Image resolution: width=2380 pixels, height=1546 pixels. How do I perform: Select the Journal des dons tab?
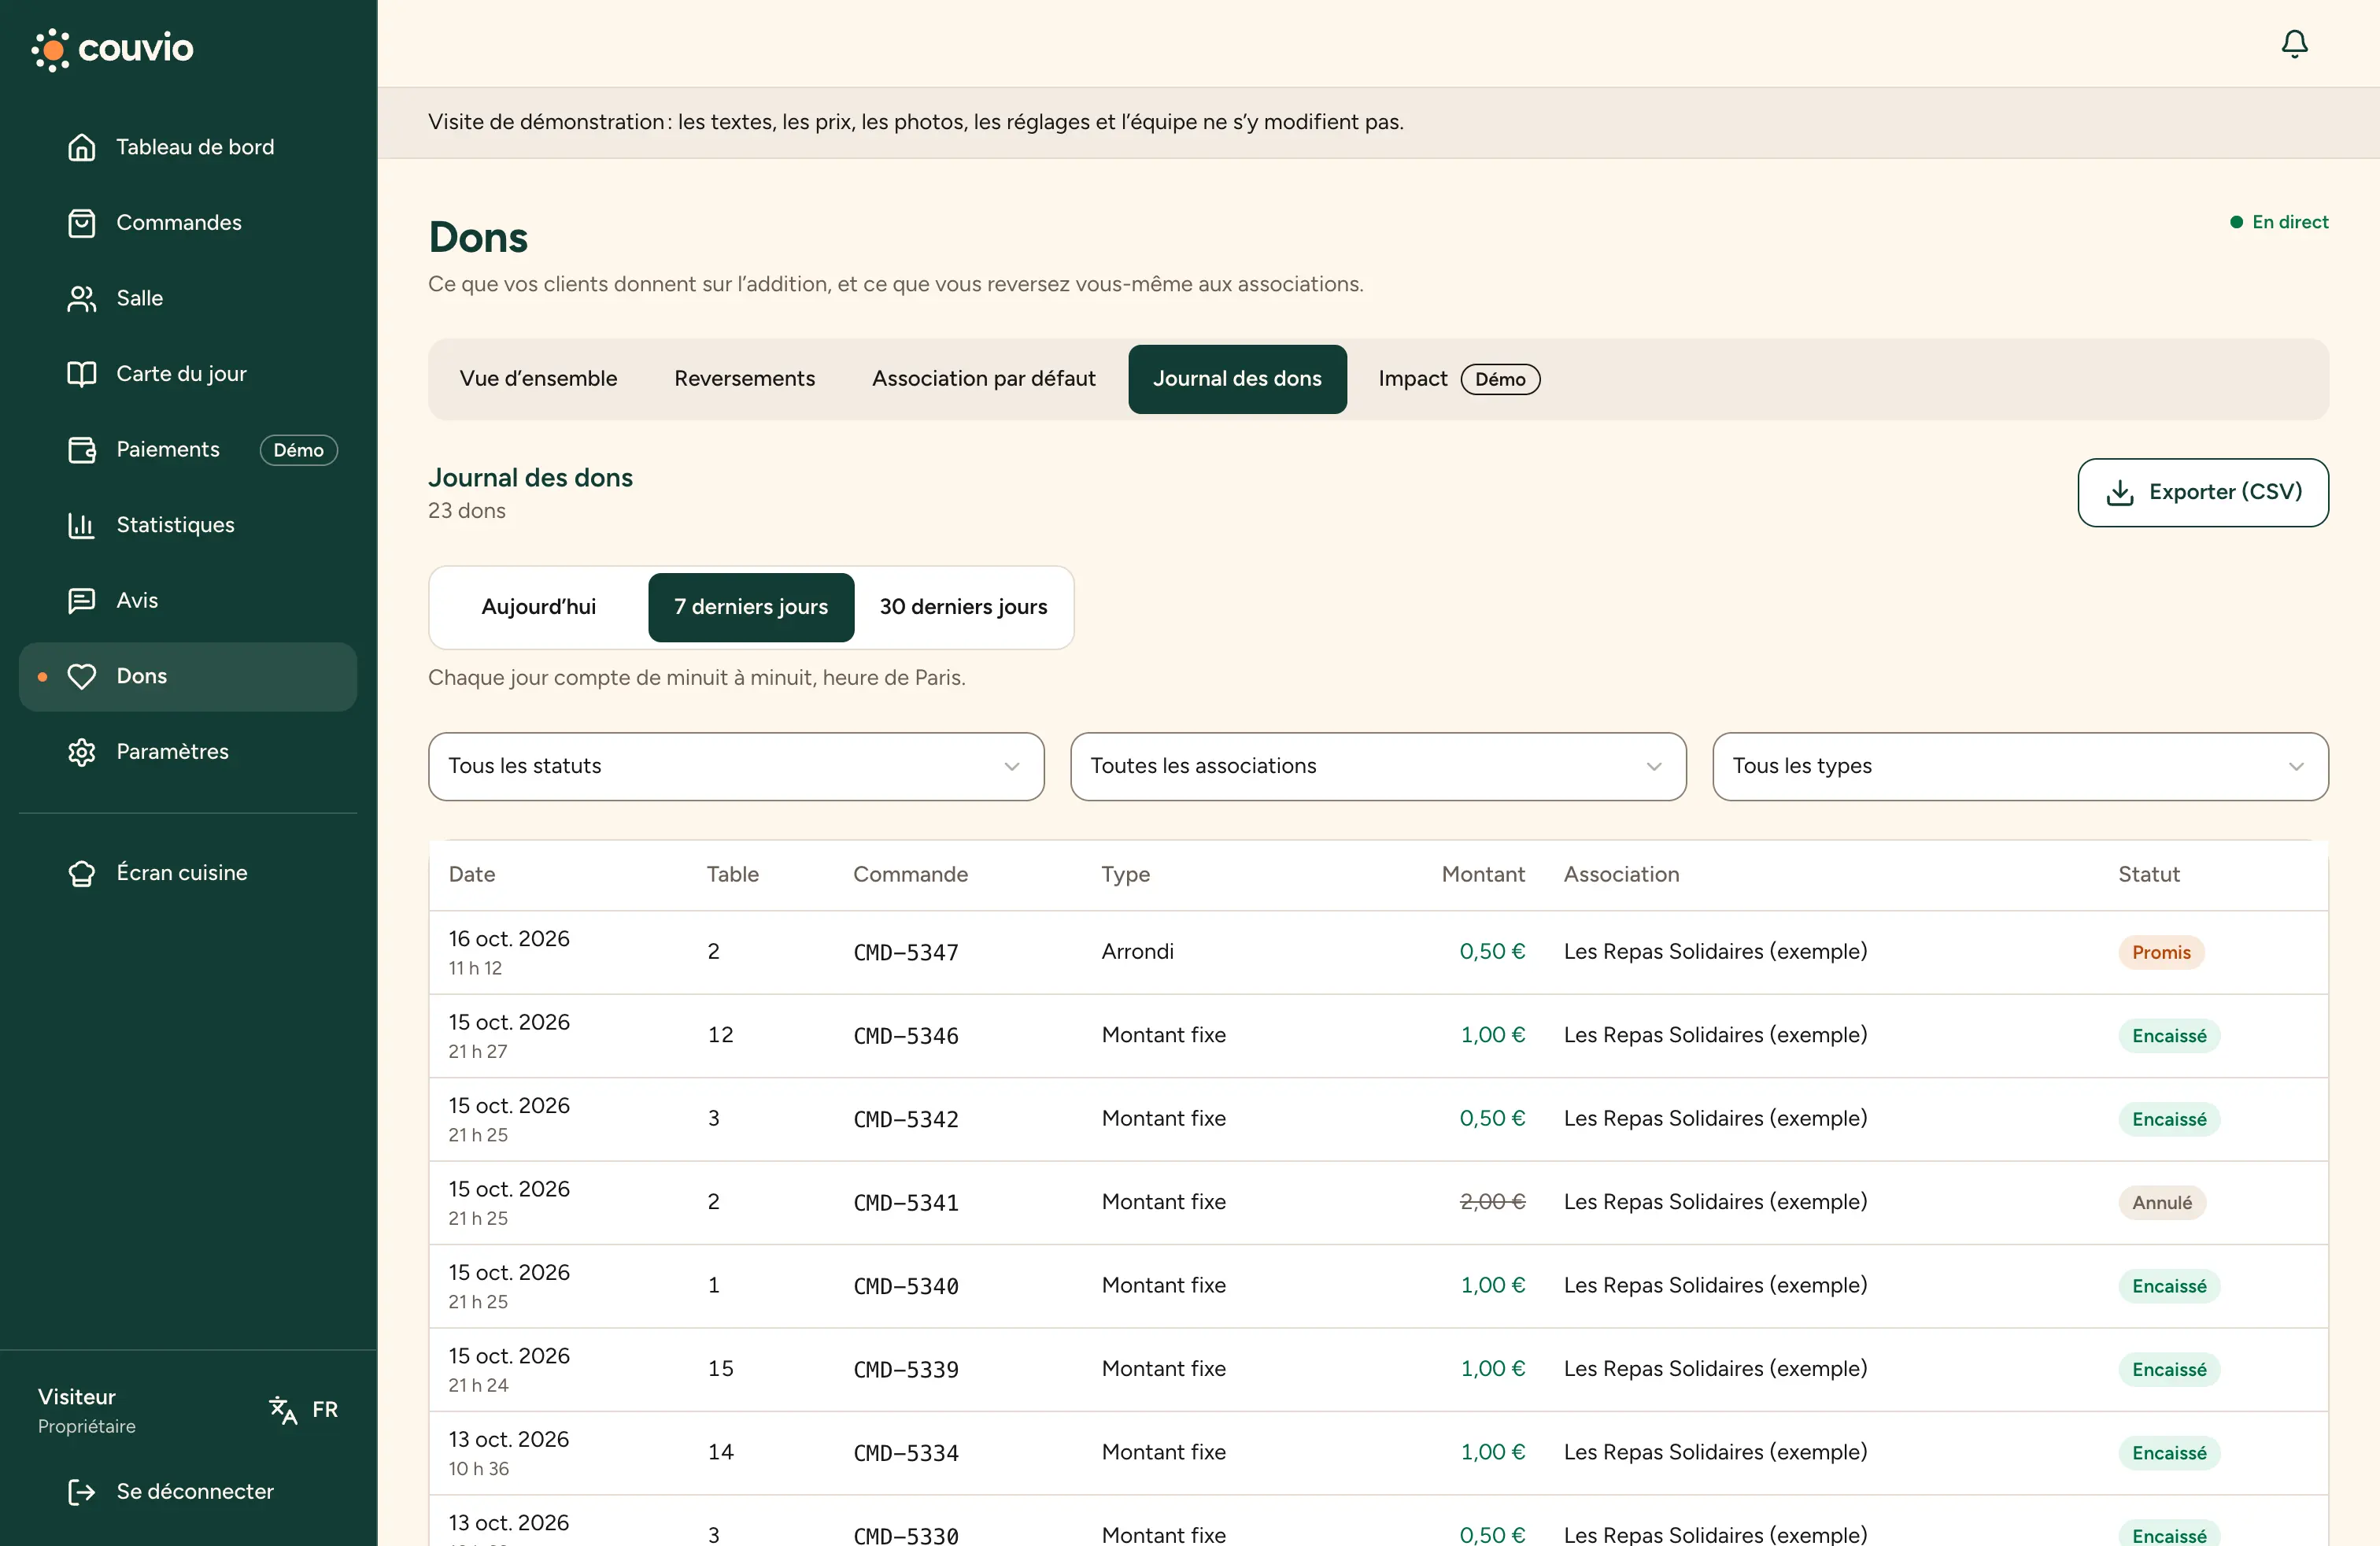[x=1237, y=379]
